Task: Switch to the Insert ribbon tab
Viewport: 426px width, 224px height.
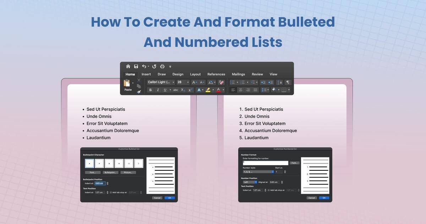Action: pyautogui.click(x=146, y=74)
